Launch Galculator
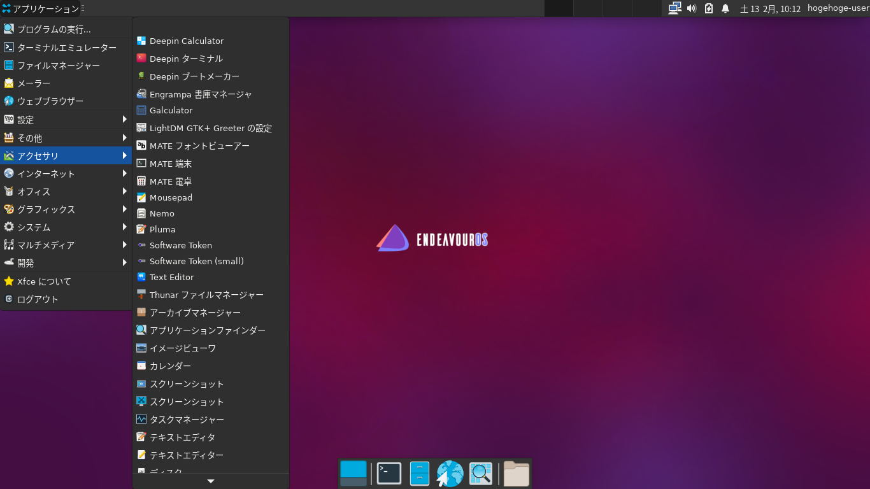This screenshot has height=489, width=870. [211, 110]
